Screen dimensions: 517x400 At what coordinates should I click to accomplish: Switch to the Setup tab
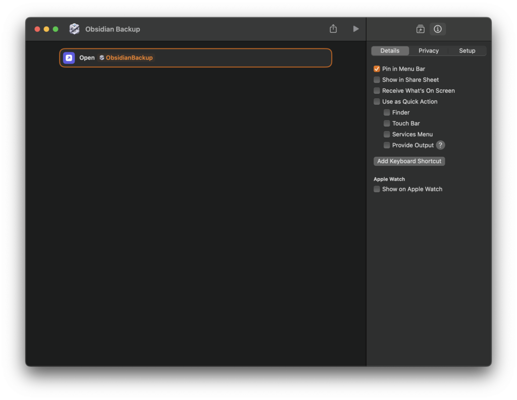point(467,51)
